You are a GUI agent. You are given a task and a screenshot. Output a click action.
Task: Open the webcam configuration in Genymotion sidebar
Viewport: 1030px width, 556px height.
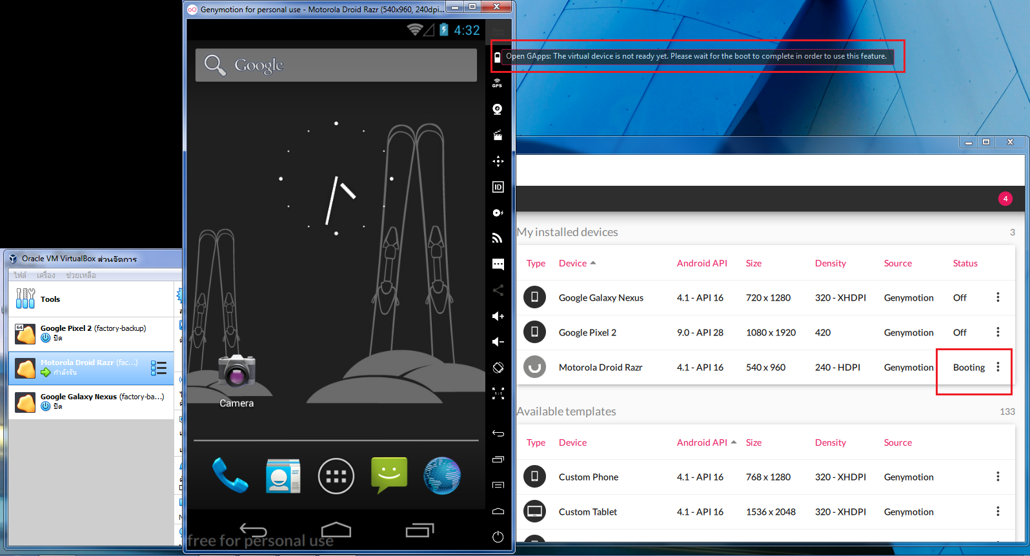[498, 109]
